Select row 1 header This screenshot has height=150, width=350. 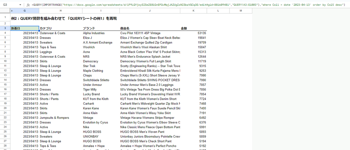pos(5,18)
